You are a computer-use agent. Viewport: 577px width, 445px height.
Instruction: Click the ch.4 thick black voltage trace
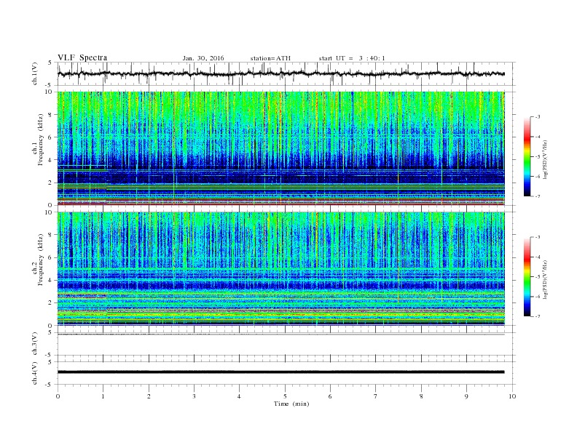281,372
